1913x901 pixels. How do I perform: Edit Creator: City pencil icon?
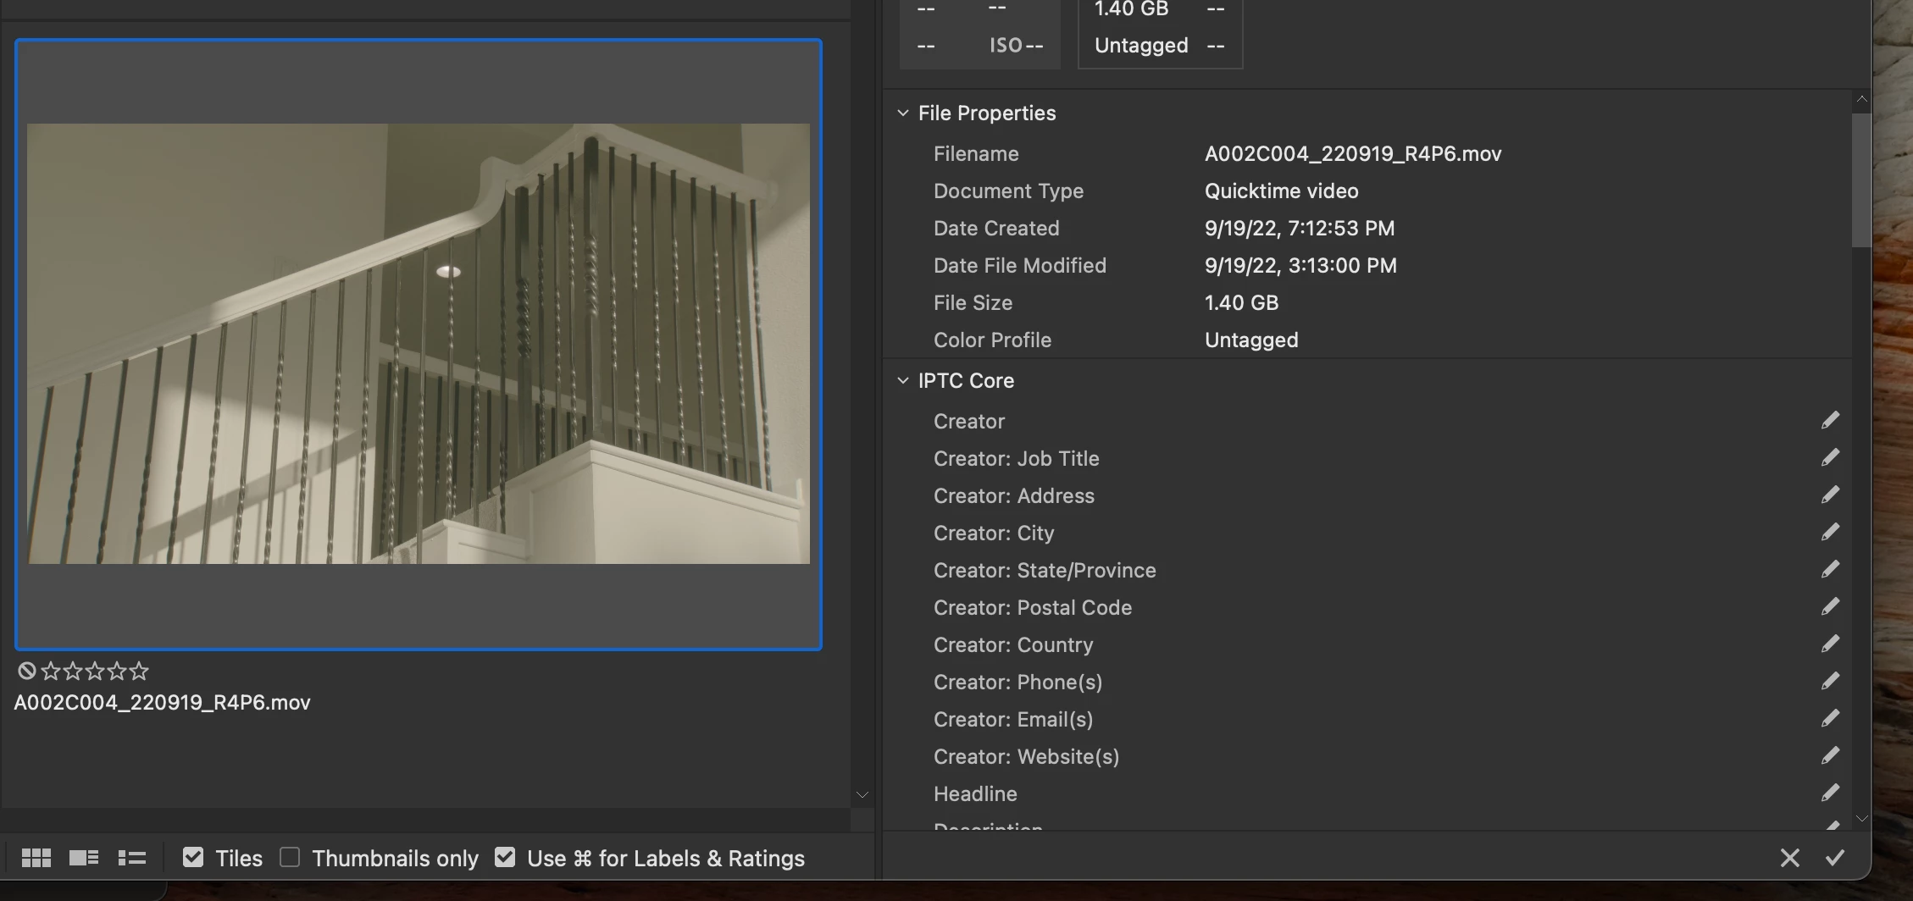coord(1830,533)
